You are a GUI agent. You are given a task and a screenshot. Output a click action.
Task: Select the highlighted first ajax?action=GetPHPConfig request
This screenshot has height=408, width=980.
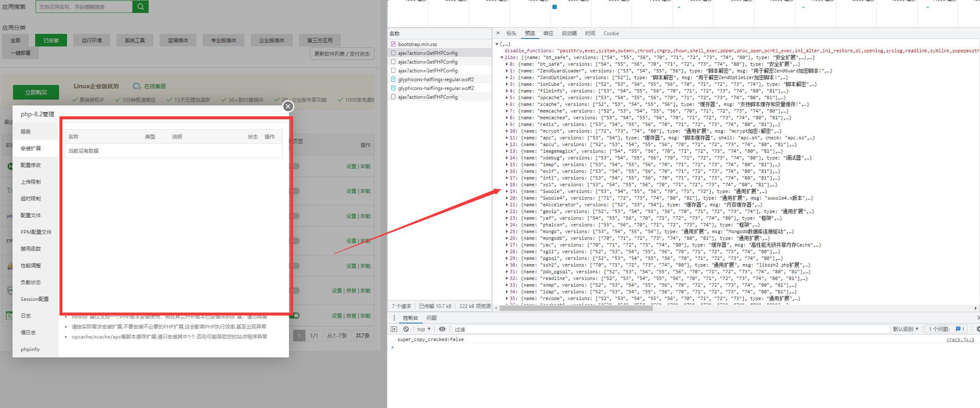click(439, 53)
